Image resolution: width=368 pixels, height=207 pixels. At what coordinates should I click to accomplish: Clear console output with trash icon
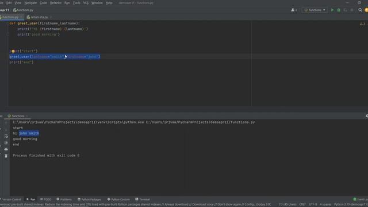tap(6, 156)
